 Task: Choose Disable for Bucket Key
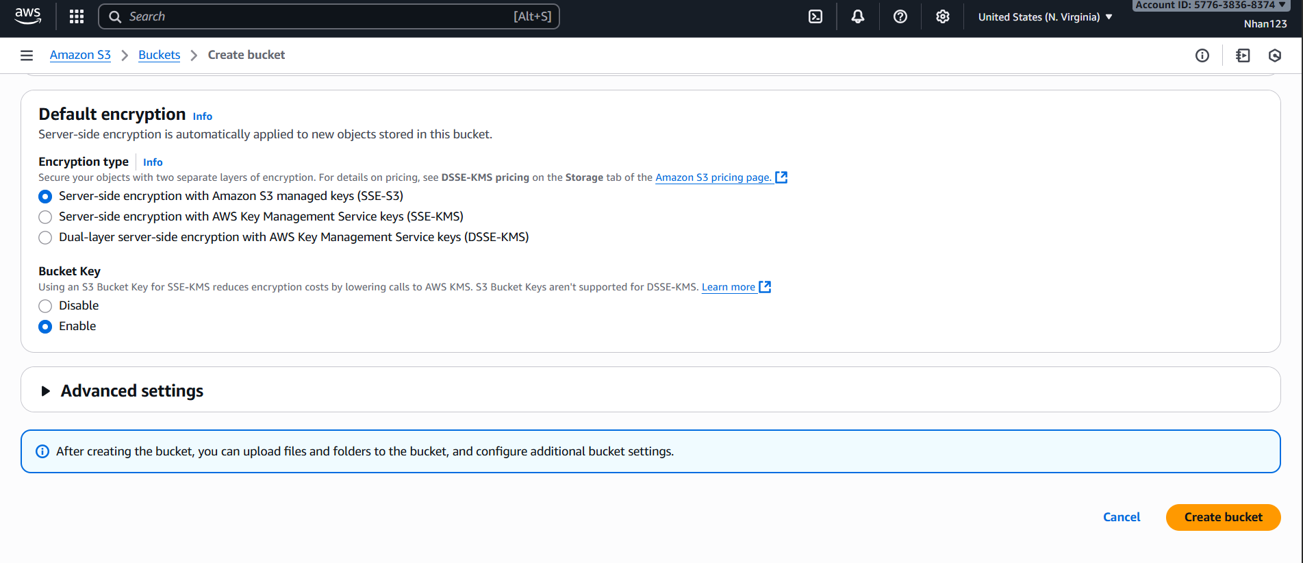coord(45,306)
